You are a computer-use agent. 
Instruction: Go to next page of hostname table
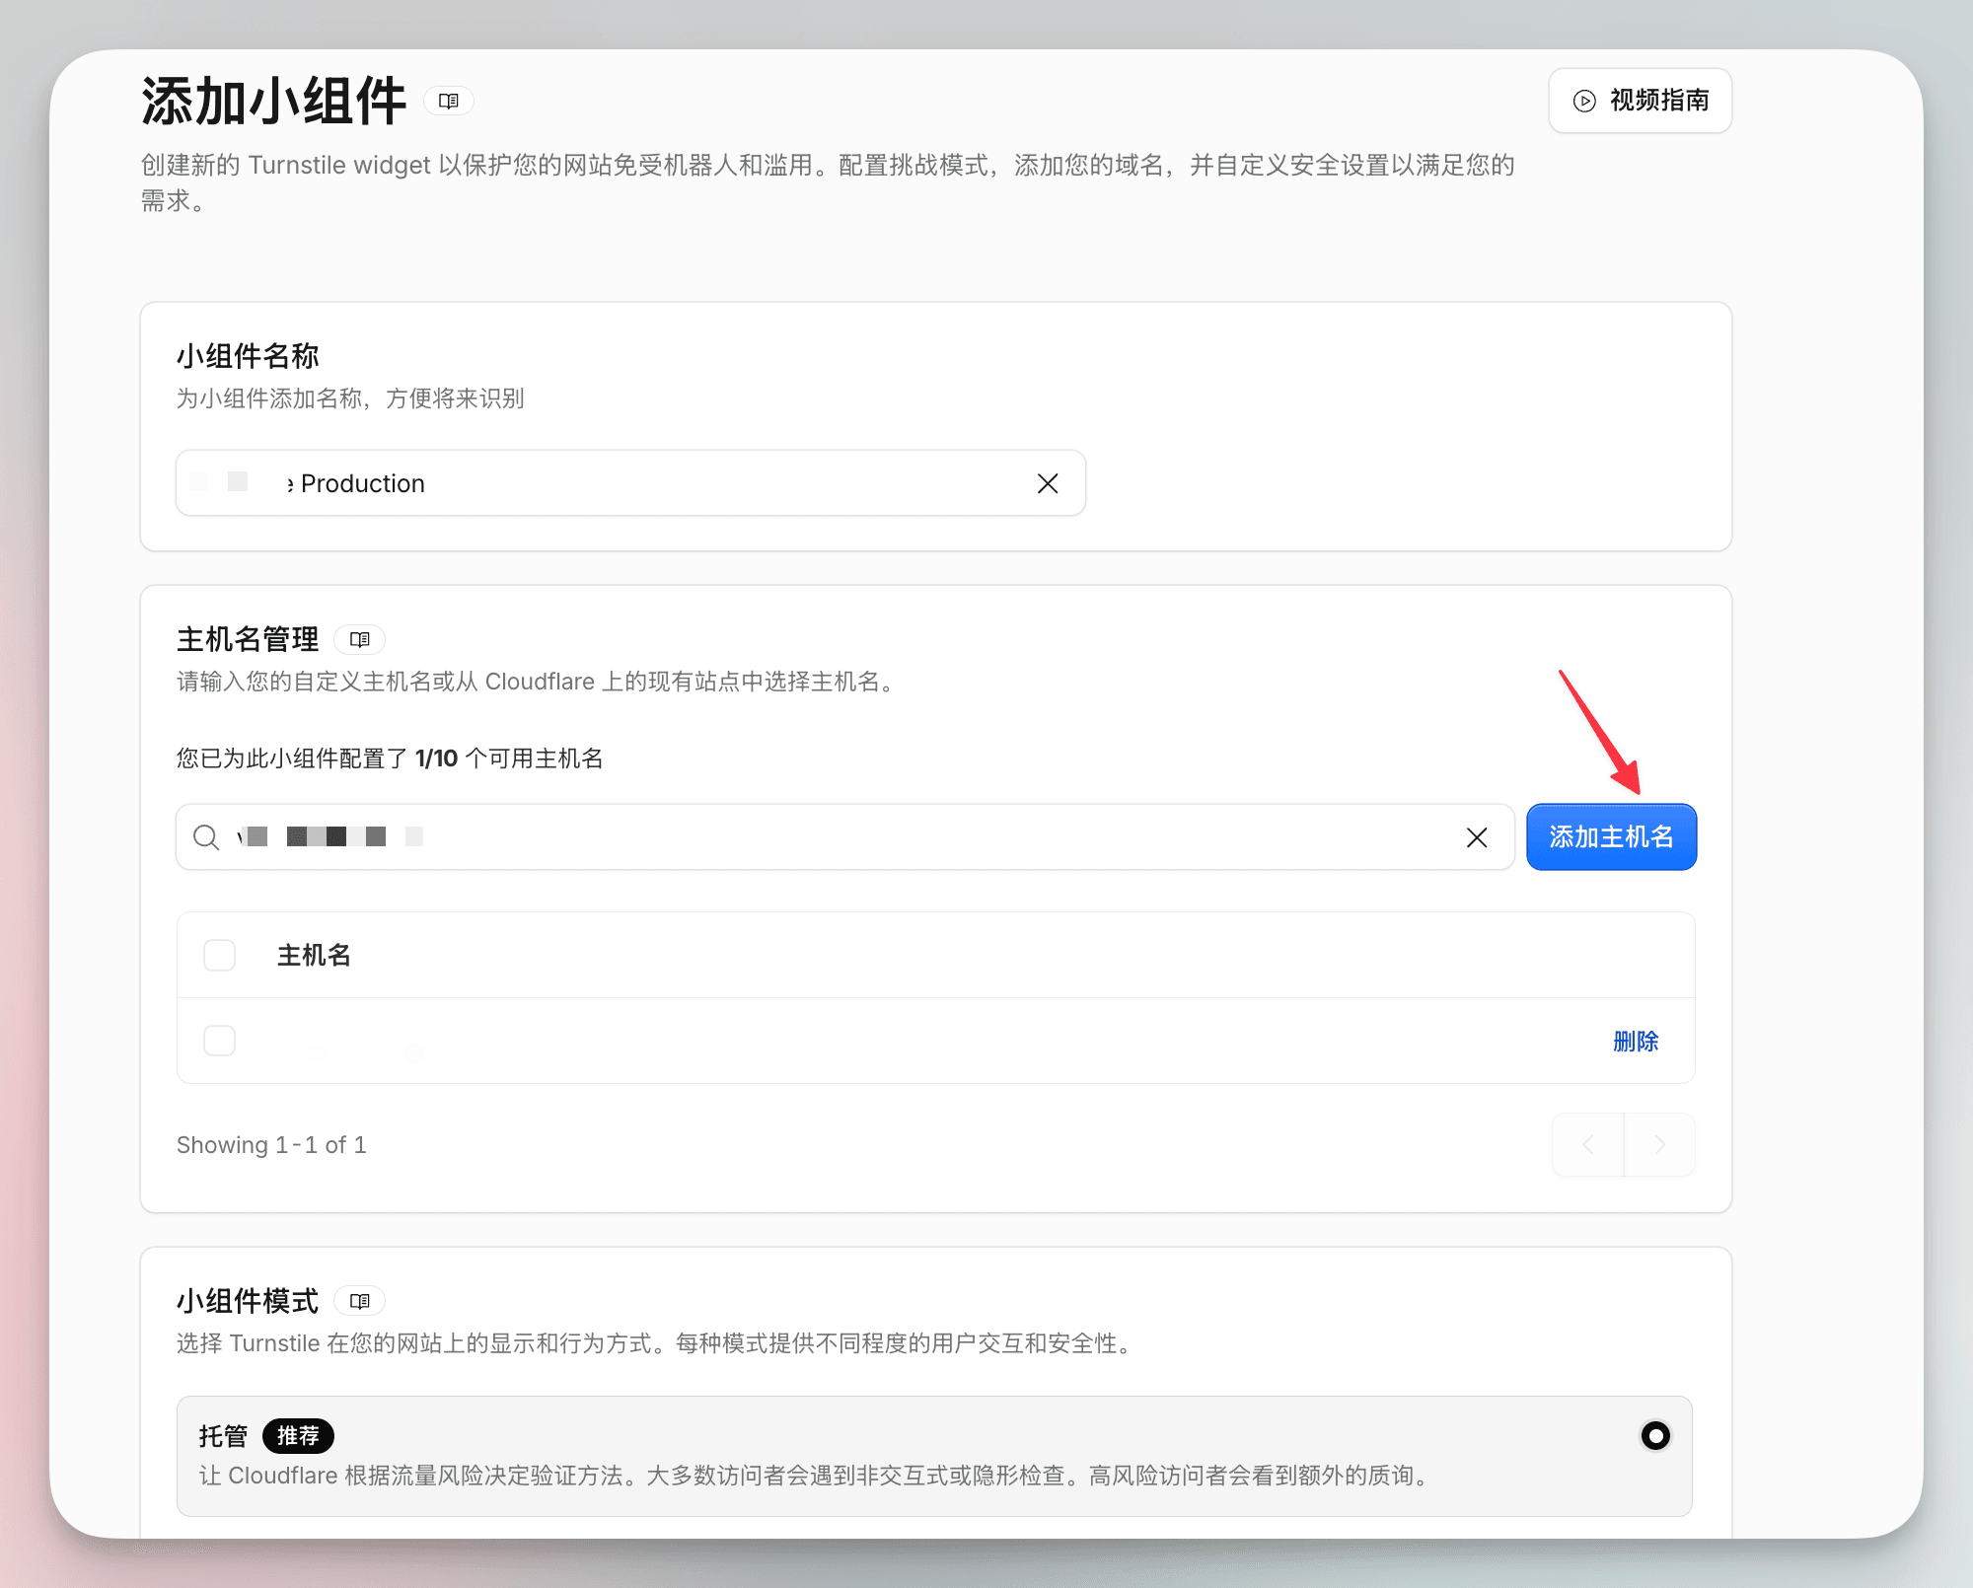pyautogui.click(x=1659, y=1144)
